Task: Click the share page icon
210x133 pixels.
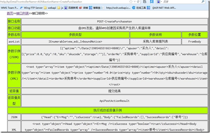Action: coord(145,2)
